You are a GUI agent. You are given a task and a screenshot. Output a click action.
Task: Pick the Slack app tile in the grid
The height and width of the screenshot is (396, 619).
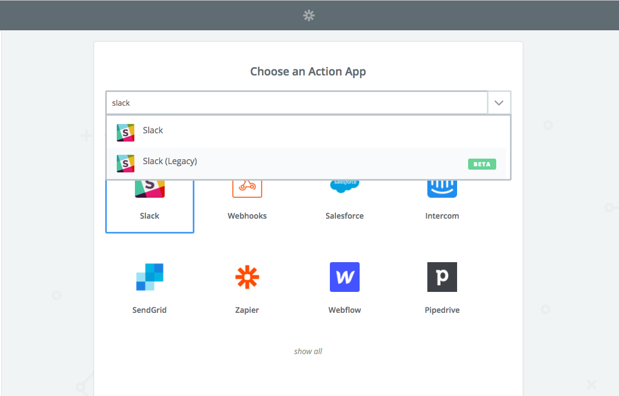[x=150, y=206]
